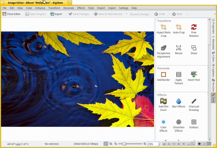Click Save As New Version button
The width and height of the screenshot is (217, 148).
click(x=108, y=14)
